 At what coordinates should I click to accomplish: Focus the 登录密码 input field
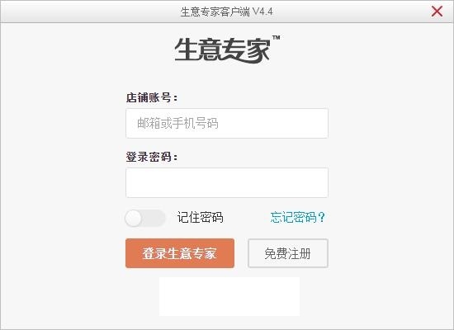tap(227, 182)
